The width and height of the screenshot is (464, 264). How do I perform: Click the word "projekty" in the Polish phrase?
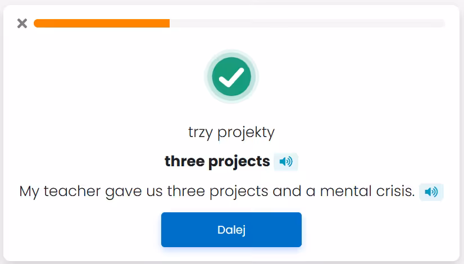246,133
